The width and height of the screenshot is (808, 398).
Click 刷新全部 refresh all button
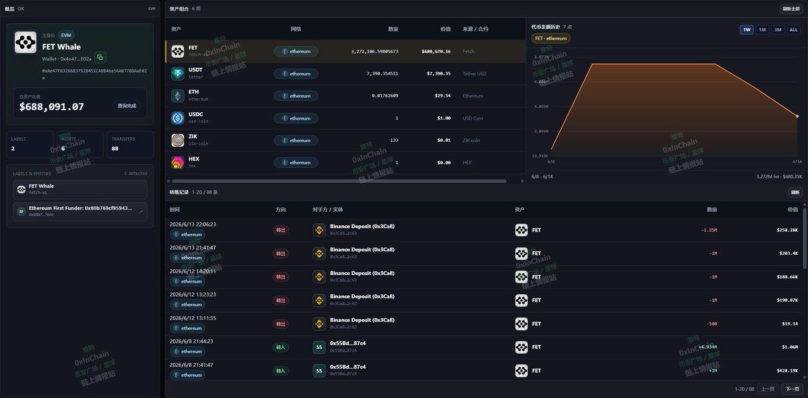click(790, 9)
